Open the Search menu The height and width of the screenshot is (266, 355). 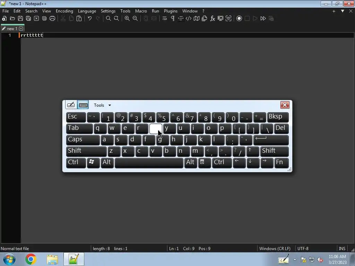[31, 11]
